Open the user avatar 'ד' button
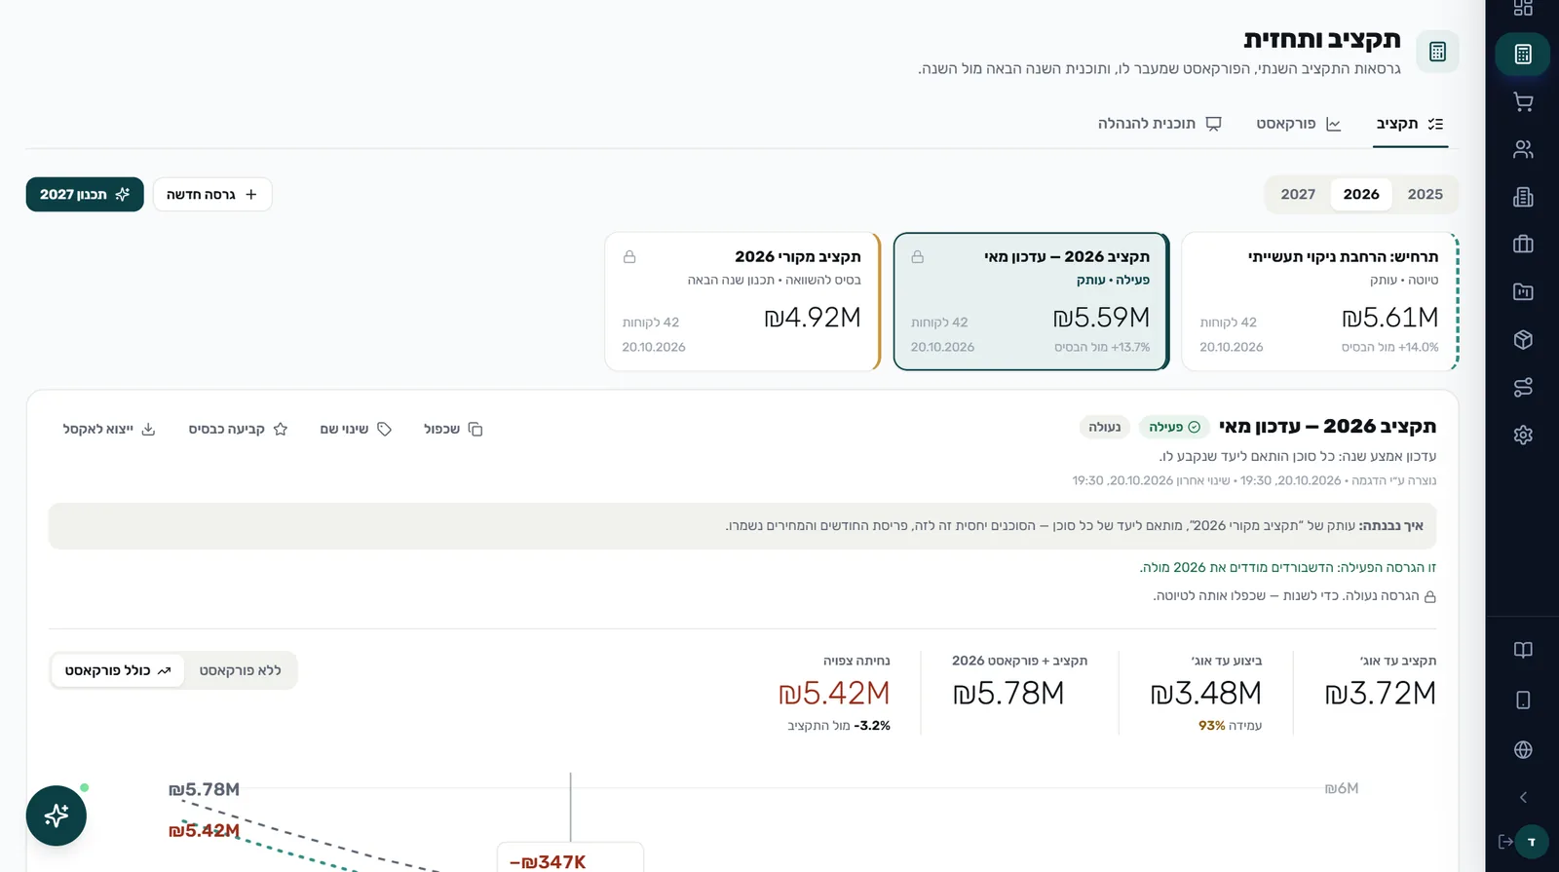Screen dimensions: 1559x872 [1532, 841]
